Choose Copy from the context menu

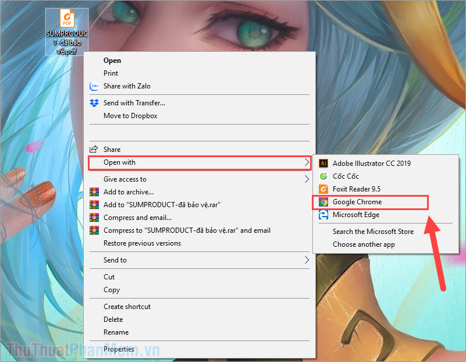click(200, 290)
